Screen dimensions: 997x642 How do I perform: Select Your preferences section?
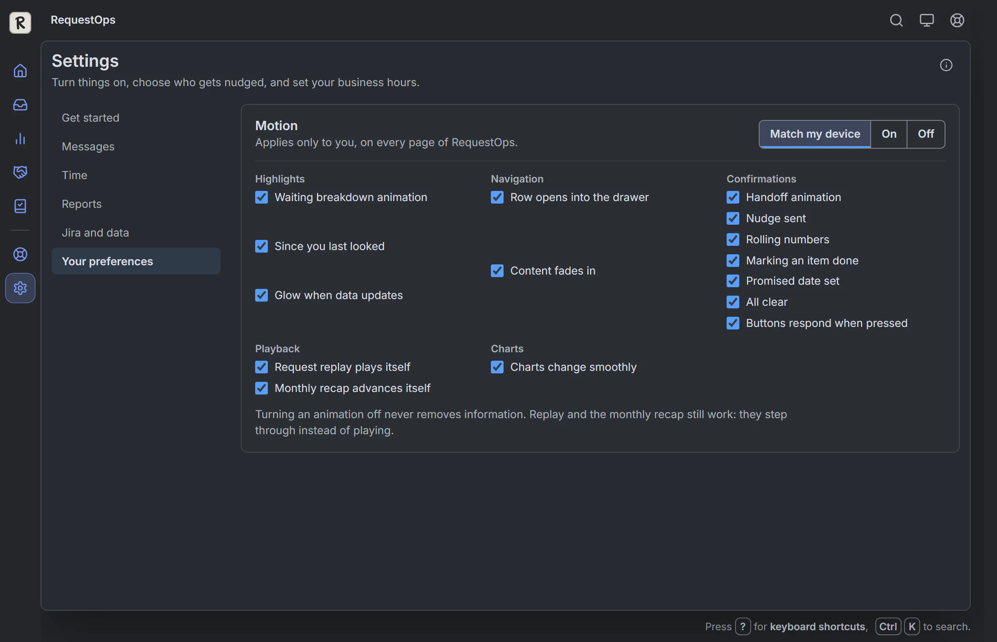click(136, 261)
